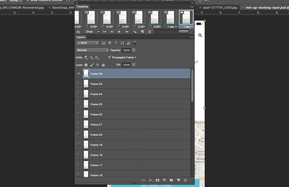Lock layer position with the move icon

(x=97, y=65)
